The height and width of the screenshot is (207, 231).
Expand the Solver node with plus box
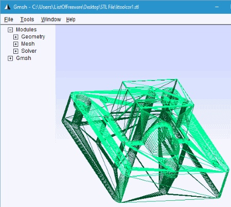(x=16, y=51)
